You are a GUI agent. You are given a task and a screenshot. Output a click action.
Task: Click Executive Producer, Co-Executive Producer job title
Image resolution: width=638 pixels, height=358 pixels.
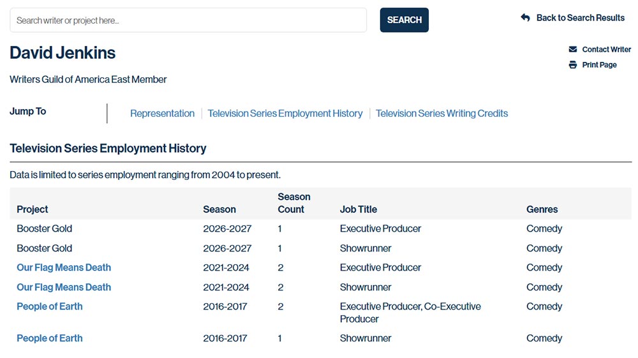click(410, 313)
